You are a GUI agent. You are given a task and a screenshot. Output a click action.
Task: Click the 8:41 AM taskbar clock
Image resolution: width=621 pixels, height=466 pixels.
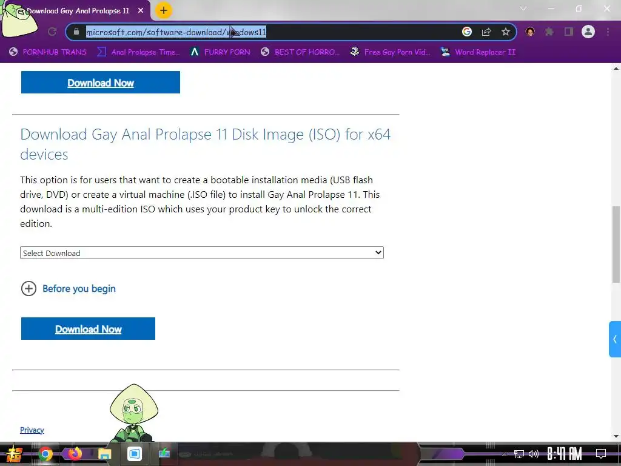(x=565, y=454)
